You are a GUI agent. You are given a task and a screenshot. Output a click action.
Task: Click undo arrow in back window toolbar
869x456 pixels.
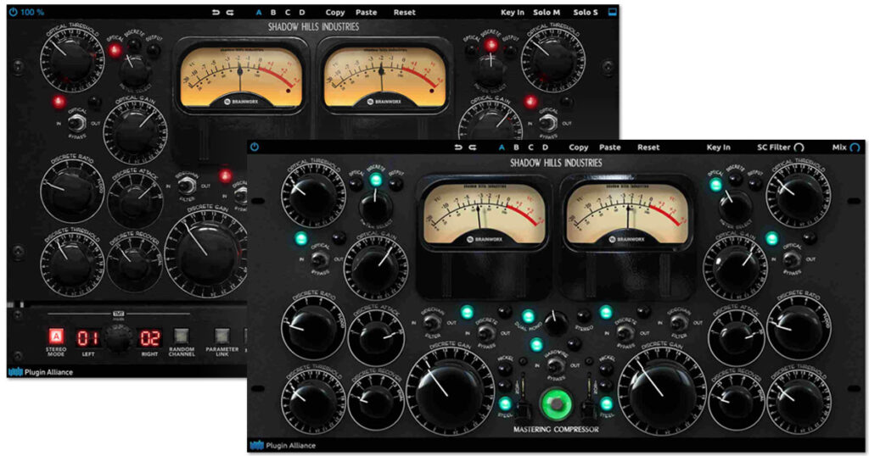(x=216, y=12)
